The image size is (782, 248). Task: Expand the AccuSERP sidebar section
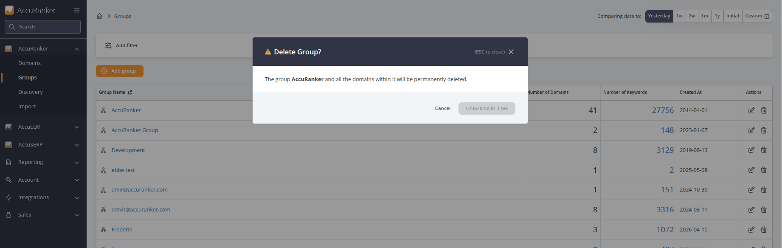[77, 145]
